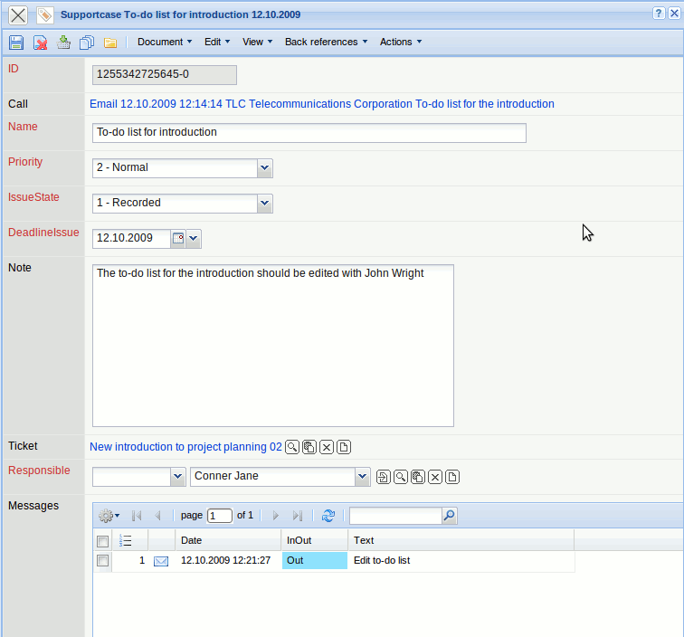Click the Save floppy disk icon
The image size is (684, 637).
click(16, 43)
